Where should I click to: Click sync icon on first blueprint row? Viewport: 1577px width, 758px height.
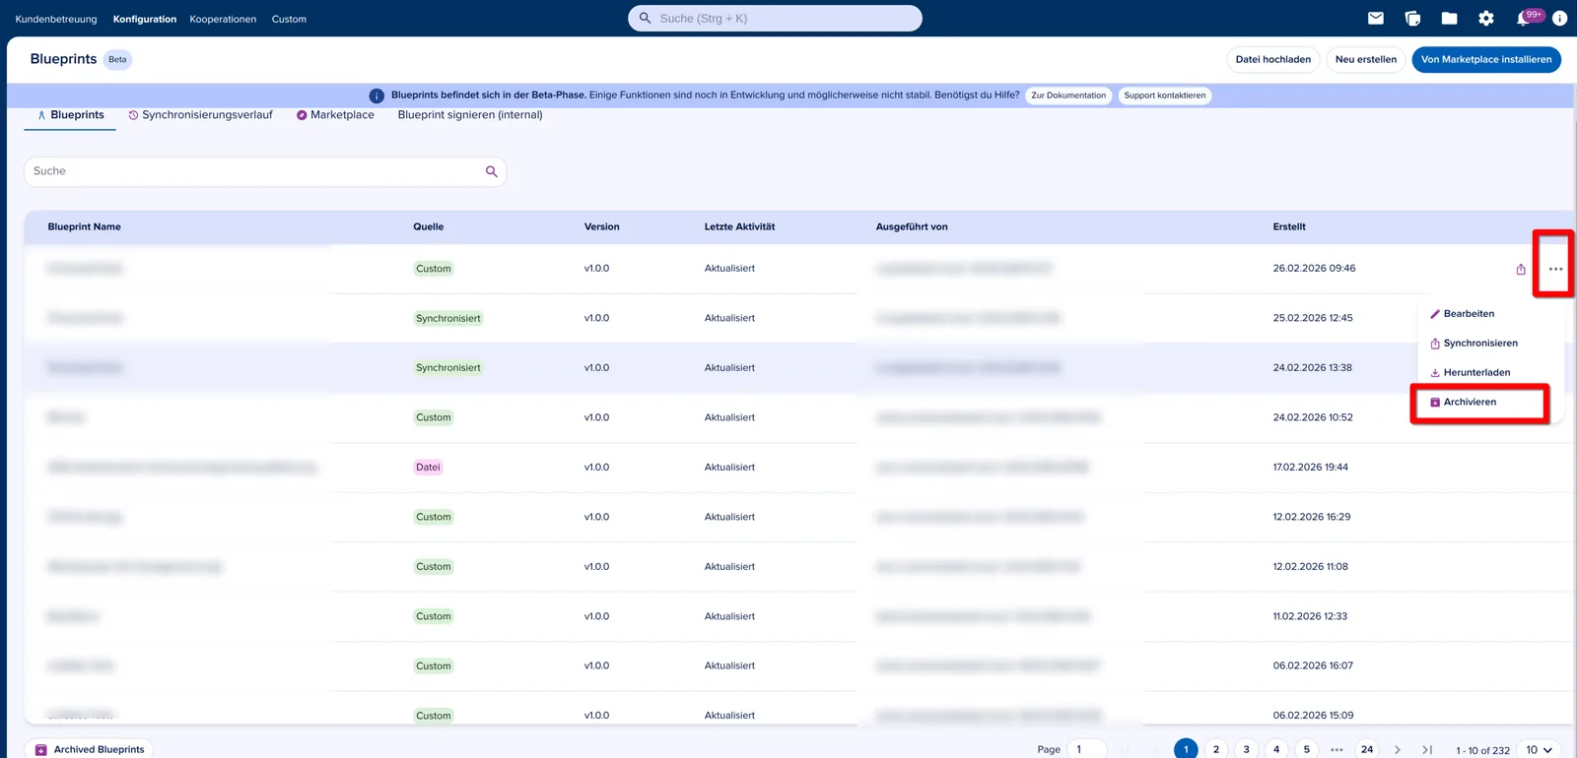[x=1521, y=269]
